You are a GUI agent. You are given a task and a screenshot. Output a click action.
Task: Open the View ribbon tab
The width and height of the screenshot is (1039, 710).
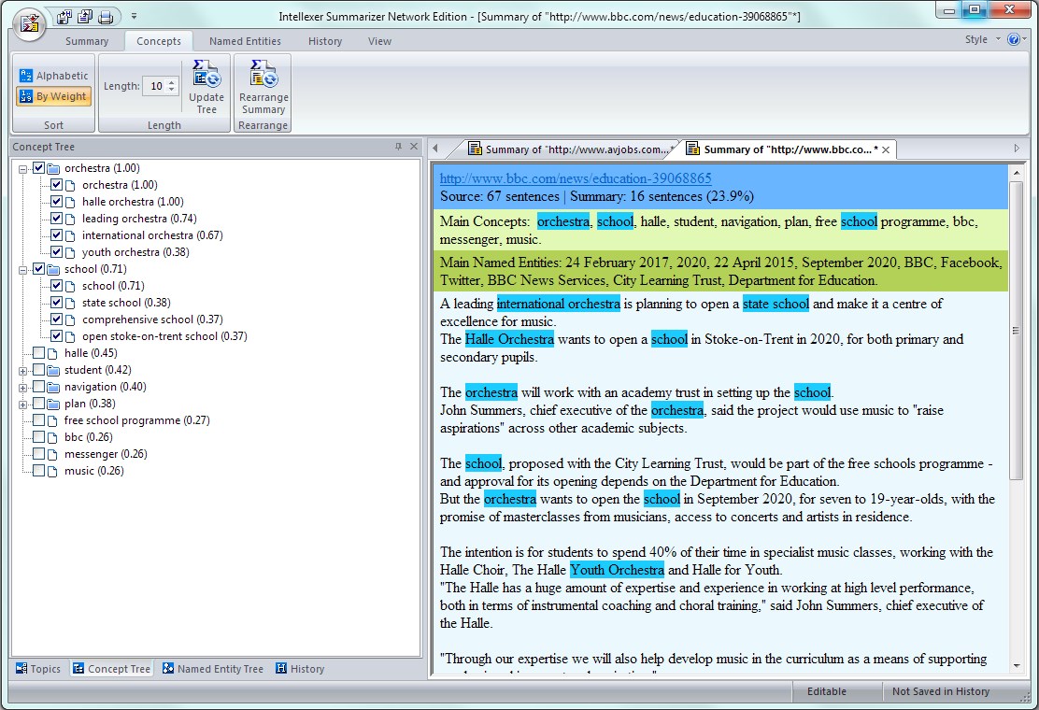coord(379,41)
